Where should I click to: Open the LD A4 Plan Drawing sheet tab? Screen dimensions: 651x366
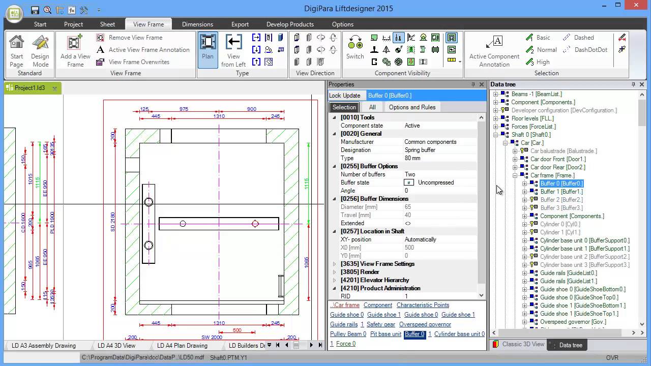click(x=182, y=346)
